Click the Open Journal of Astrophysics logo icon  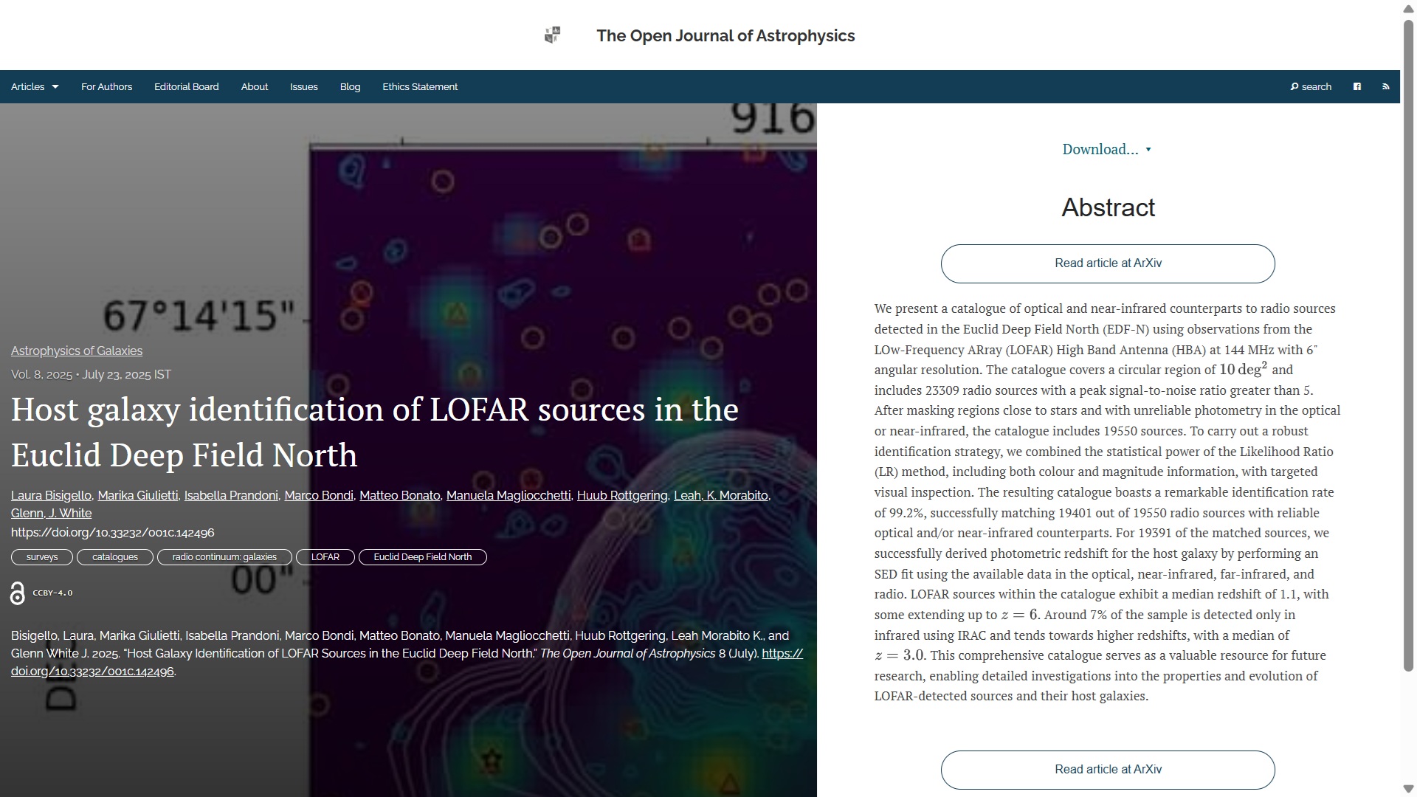[552, 35]
